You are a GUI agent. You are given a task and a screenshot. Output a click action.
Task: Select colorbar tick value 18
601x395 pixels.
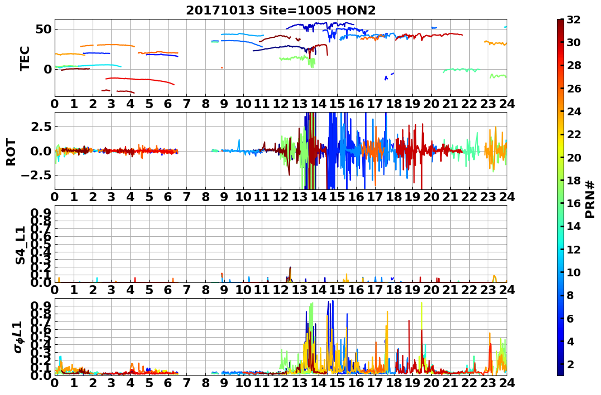[x=574, y=181]
